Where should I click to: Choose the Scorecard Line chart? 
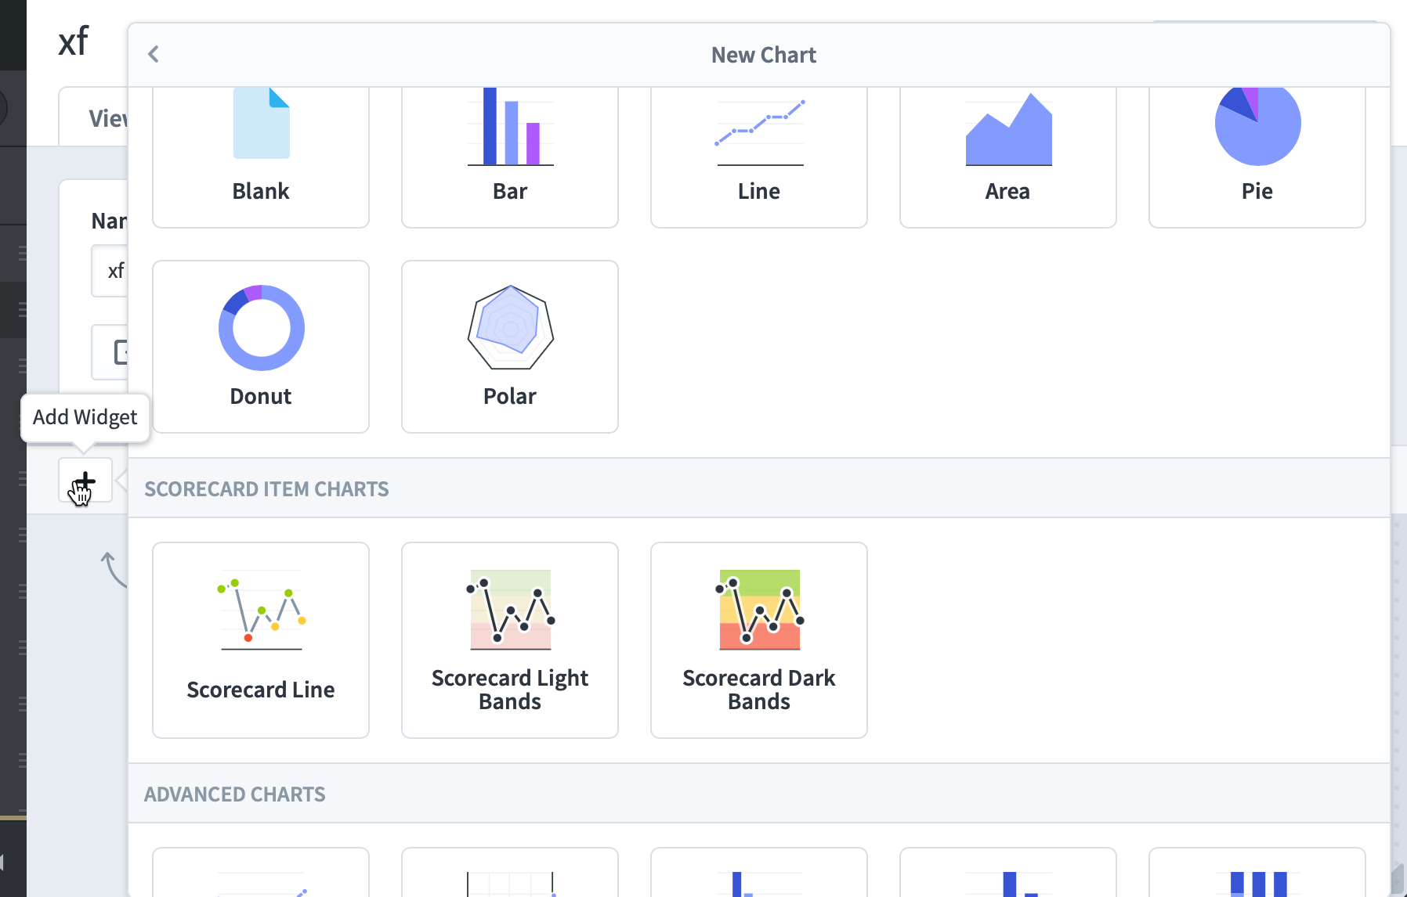click(x=261, y=640)
